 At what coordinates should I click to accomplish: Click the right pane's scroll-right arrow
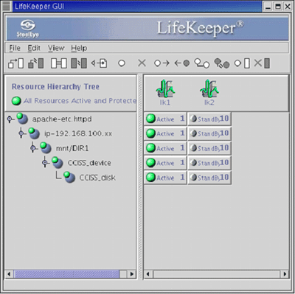point(285,274)
